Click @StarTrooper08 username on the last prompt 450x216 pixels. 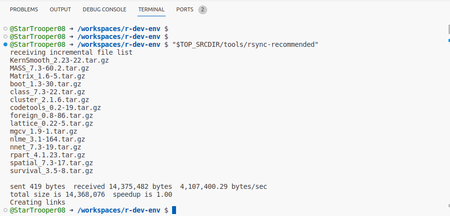click(38, 210)
